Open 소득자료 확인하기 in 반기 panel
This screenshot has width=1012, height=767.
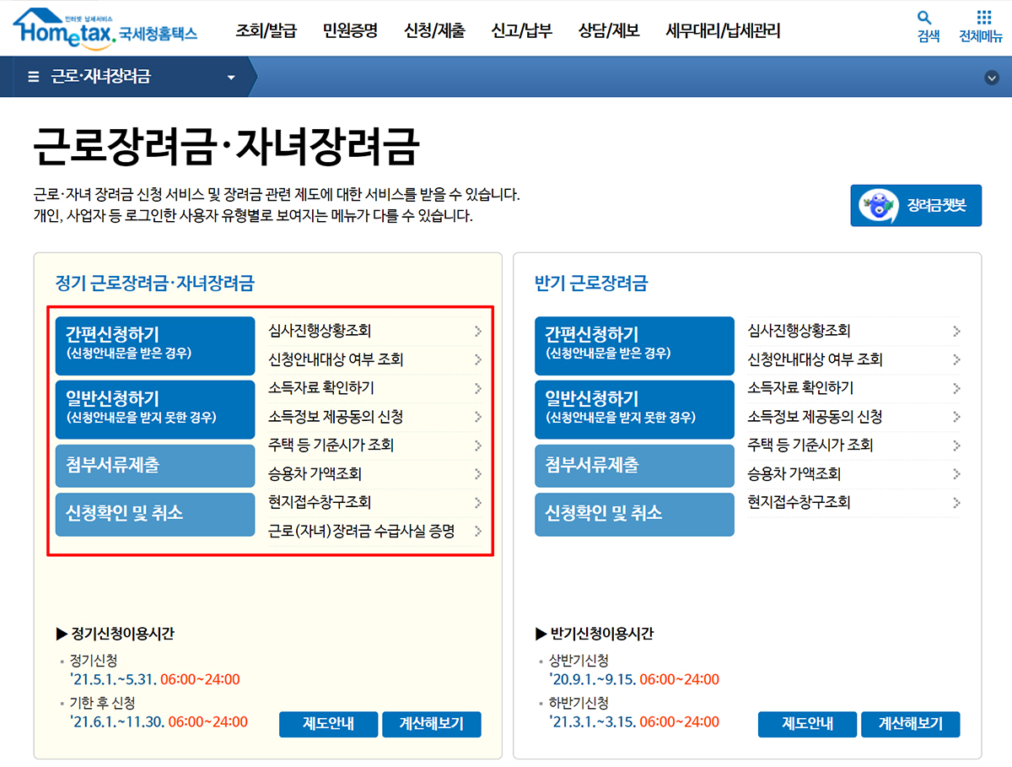click(x=854, y=388)
